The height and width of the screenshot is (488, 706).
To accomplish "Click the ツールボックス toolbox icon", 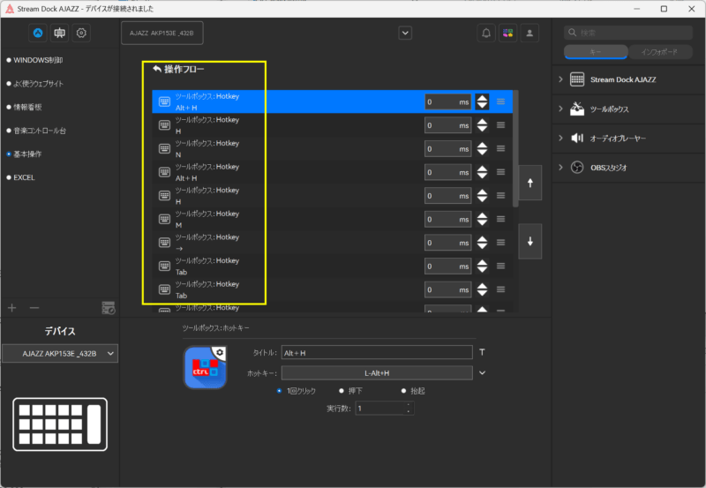I will pos(577,109).
